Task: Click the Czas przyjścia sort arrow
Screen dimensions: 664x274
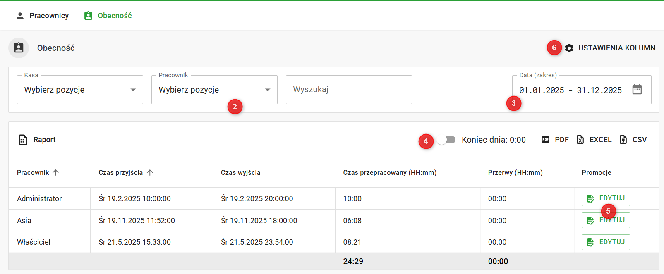Action: click(150, 172)
